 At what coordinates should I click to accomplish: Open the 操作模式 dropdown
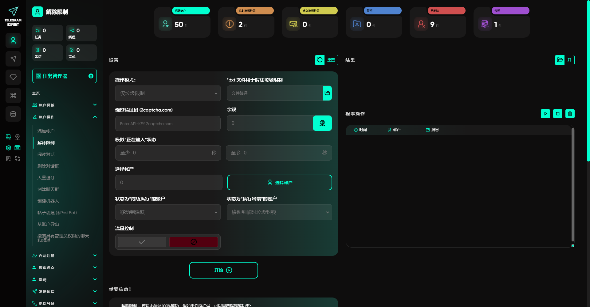pos(168,93)
